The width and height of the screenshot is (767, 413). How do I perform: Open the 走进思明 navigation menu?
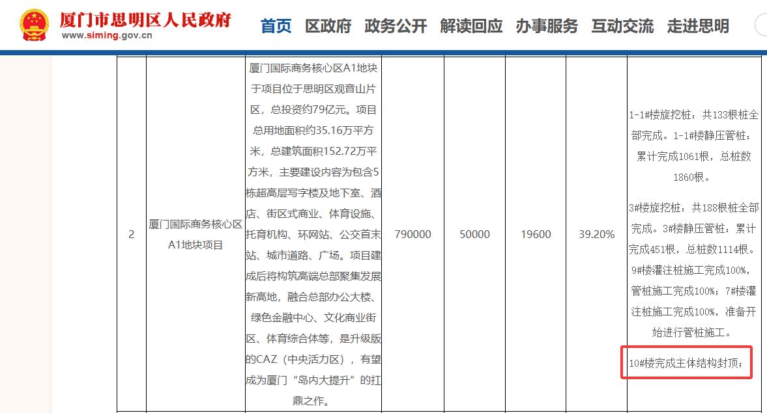698,26
